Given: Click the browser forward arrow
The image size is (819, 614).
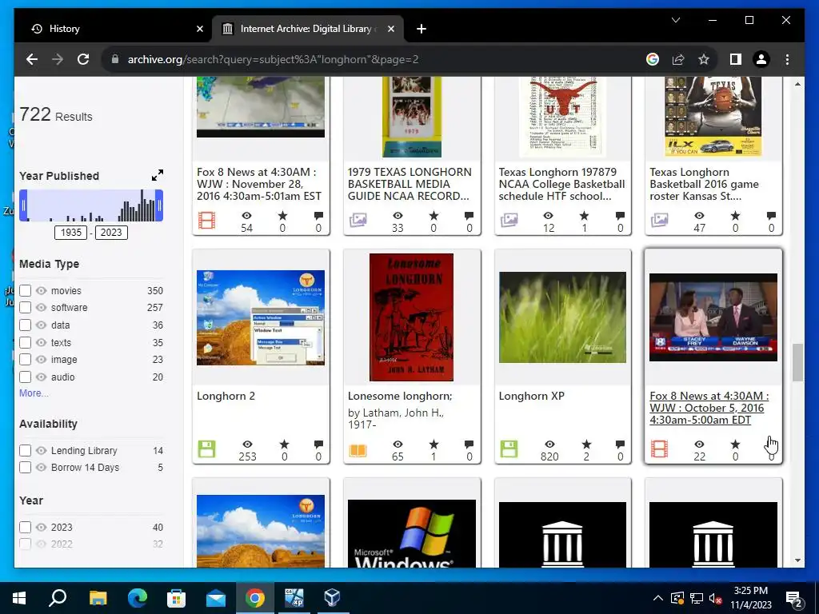Looking at the screenshot, I should tap(58, 59).
